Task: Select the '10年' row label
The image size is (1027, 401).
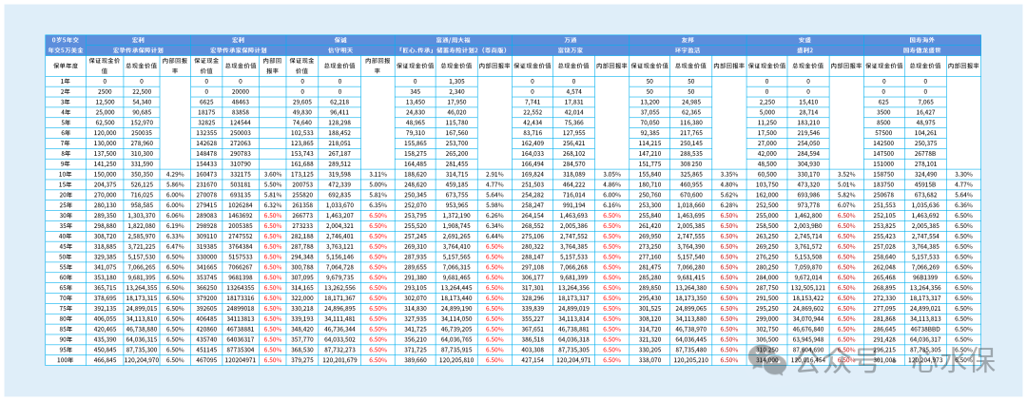Action: pyautogui.click(x=66, y=175)
